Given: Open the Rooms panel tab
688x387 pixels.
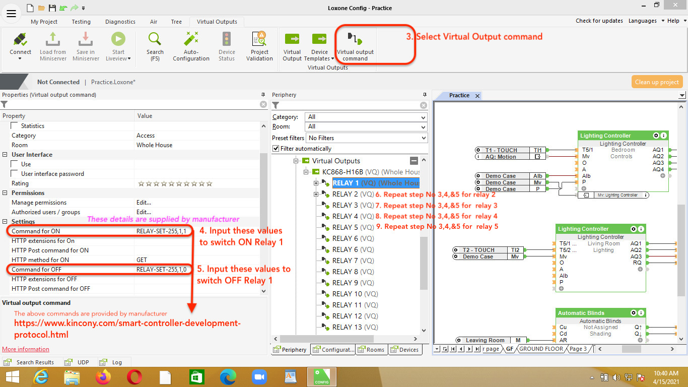Looking at the screenshot, I should [372, 349].
